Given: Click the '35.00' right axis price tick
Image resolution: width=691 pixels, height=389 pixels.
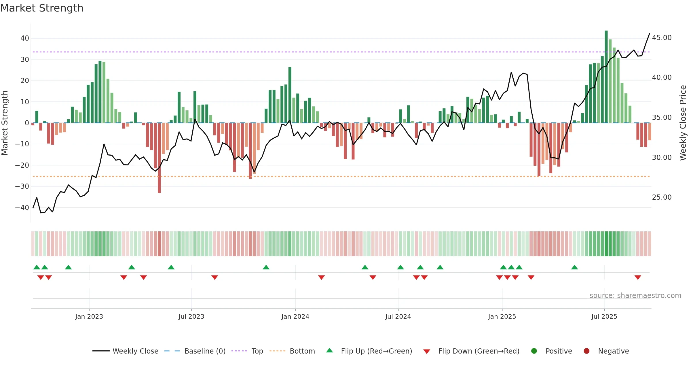Looking at the screenshot, I should (662, 118).
